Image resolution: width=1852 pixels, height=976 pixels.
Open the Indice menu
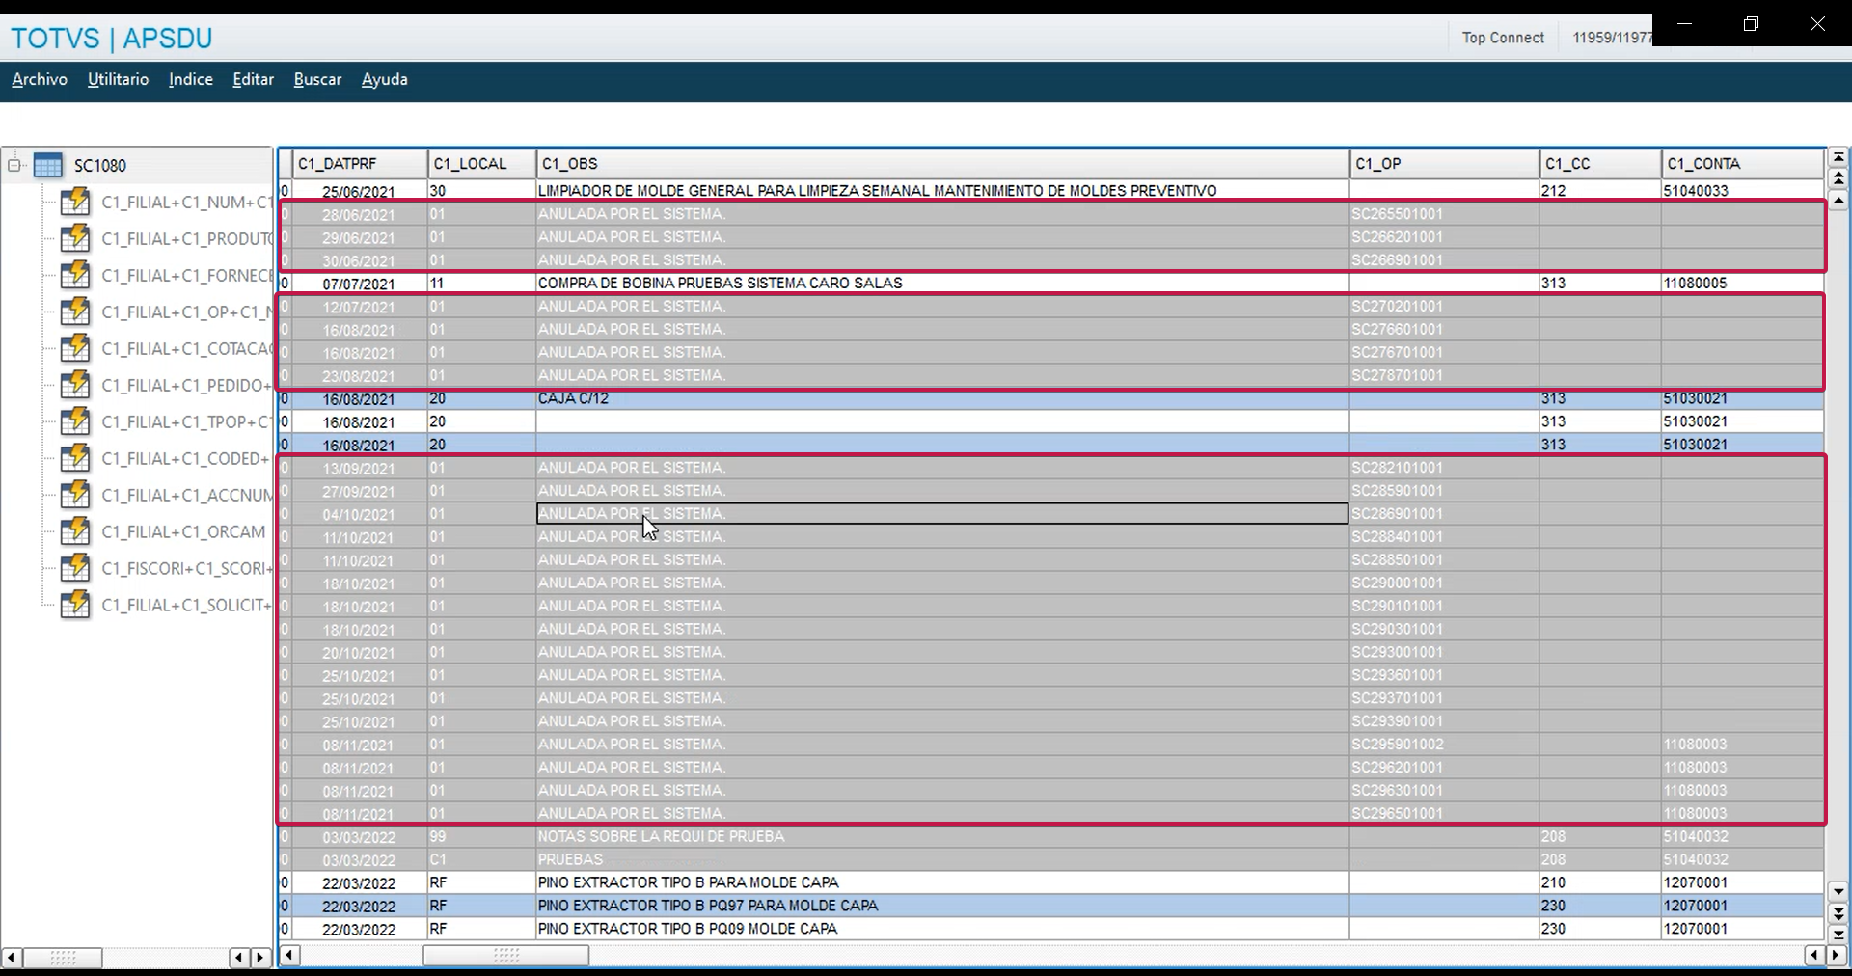[x=191, y=79]
